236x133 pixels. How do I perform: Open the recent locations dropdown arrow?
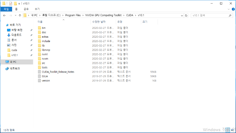(15, 15)
